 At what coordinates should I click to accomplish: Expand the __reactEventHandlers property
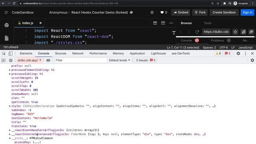point(10,130)
